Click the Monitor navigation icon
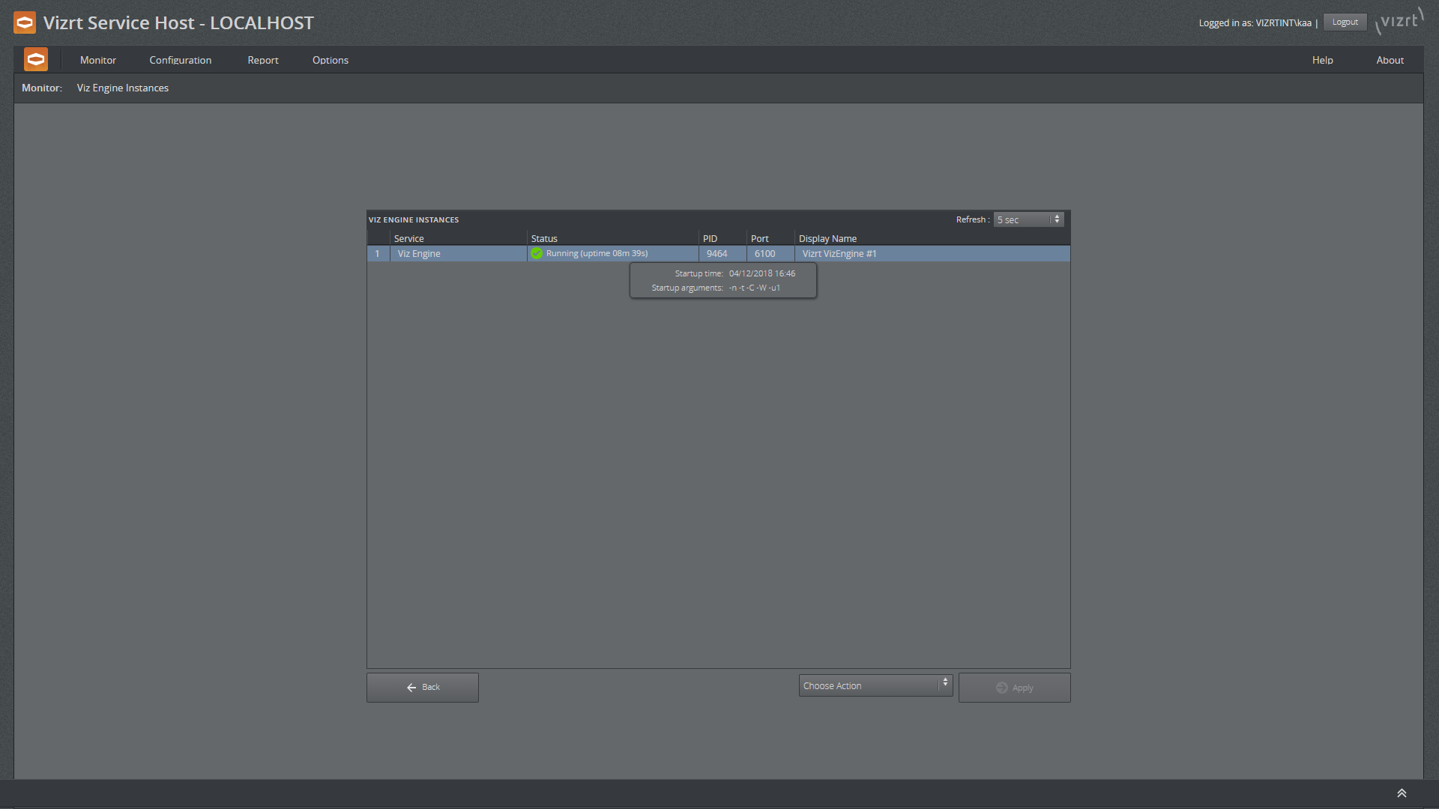The width and height of the screenshot is (1439, 809). [37, 59]
